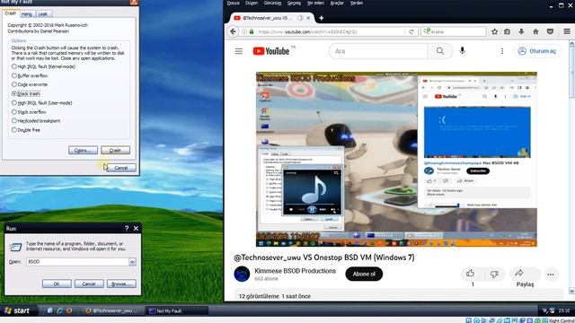The image size is (575, 323).
Task: Open the bookmarks library icon
Action: [x=507, y=32]
